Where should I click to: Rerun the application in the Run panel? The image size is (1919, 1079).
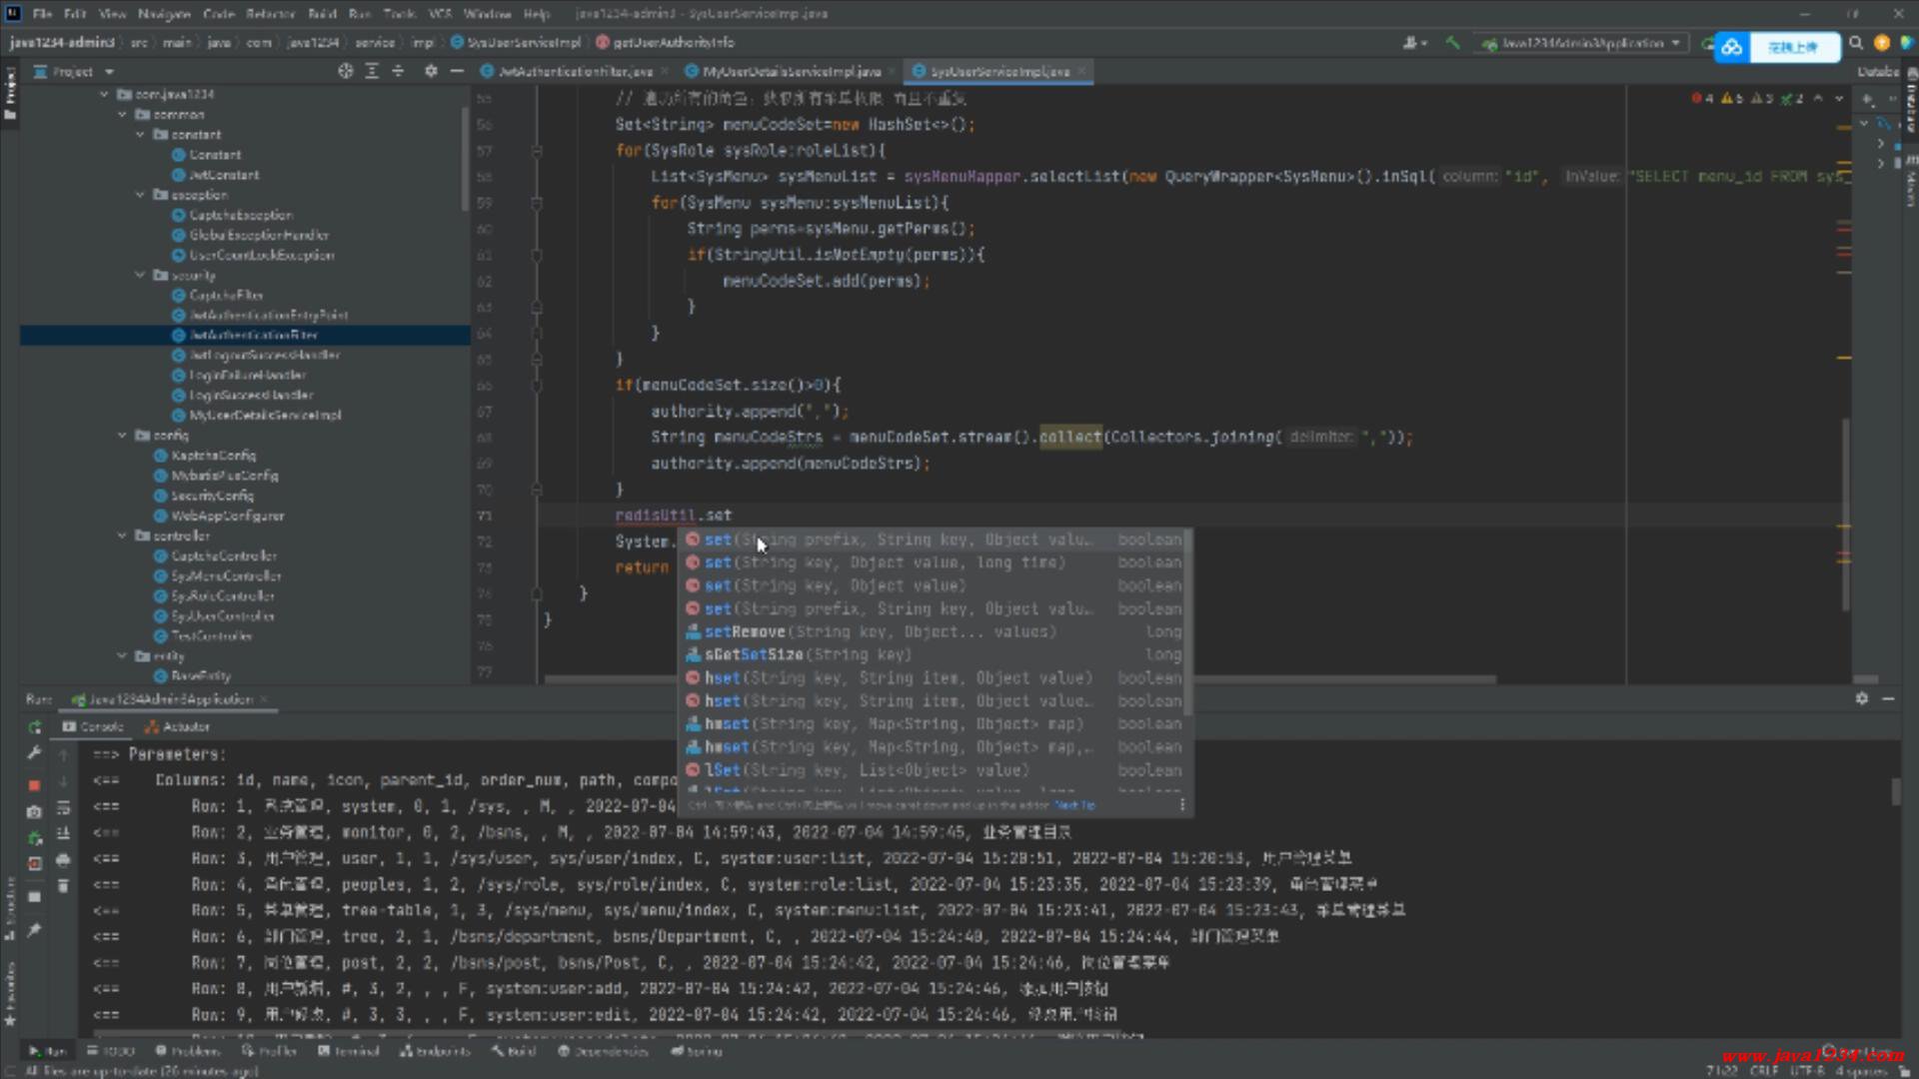tap(35, 727)
